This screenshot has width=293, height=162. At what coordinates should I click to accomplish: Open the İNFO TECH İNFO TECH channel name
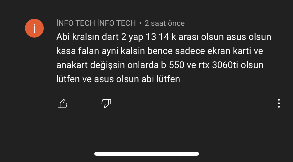[96, 23]
